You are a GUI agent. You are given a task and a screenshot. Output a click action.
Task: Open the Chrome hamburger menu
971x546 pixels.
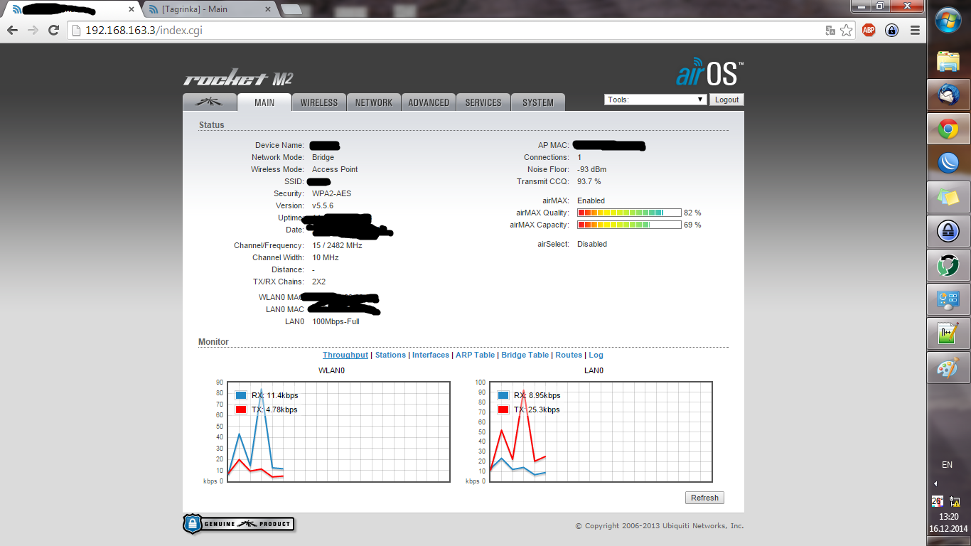915,31
